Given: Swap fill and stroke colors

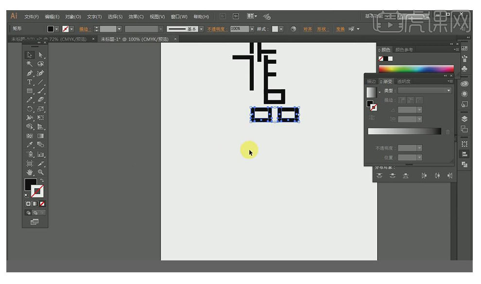Looking at the screenshot, I should point(41,180).
